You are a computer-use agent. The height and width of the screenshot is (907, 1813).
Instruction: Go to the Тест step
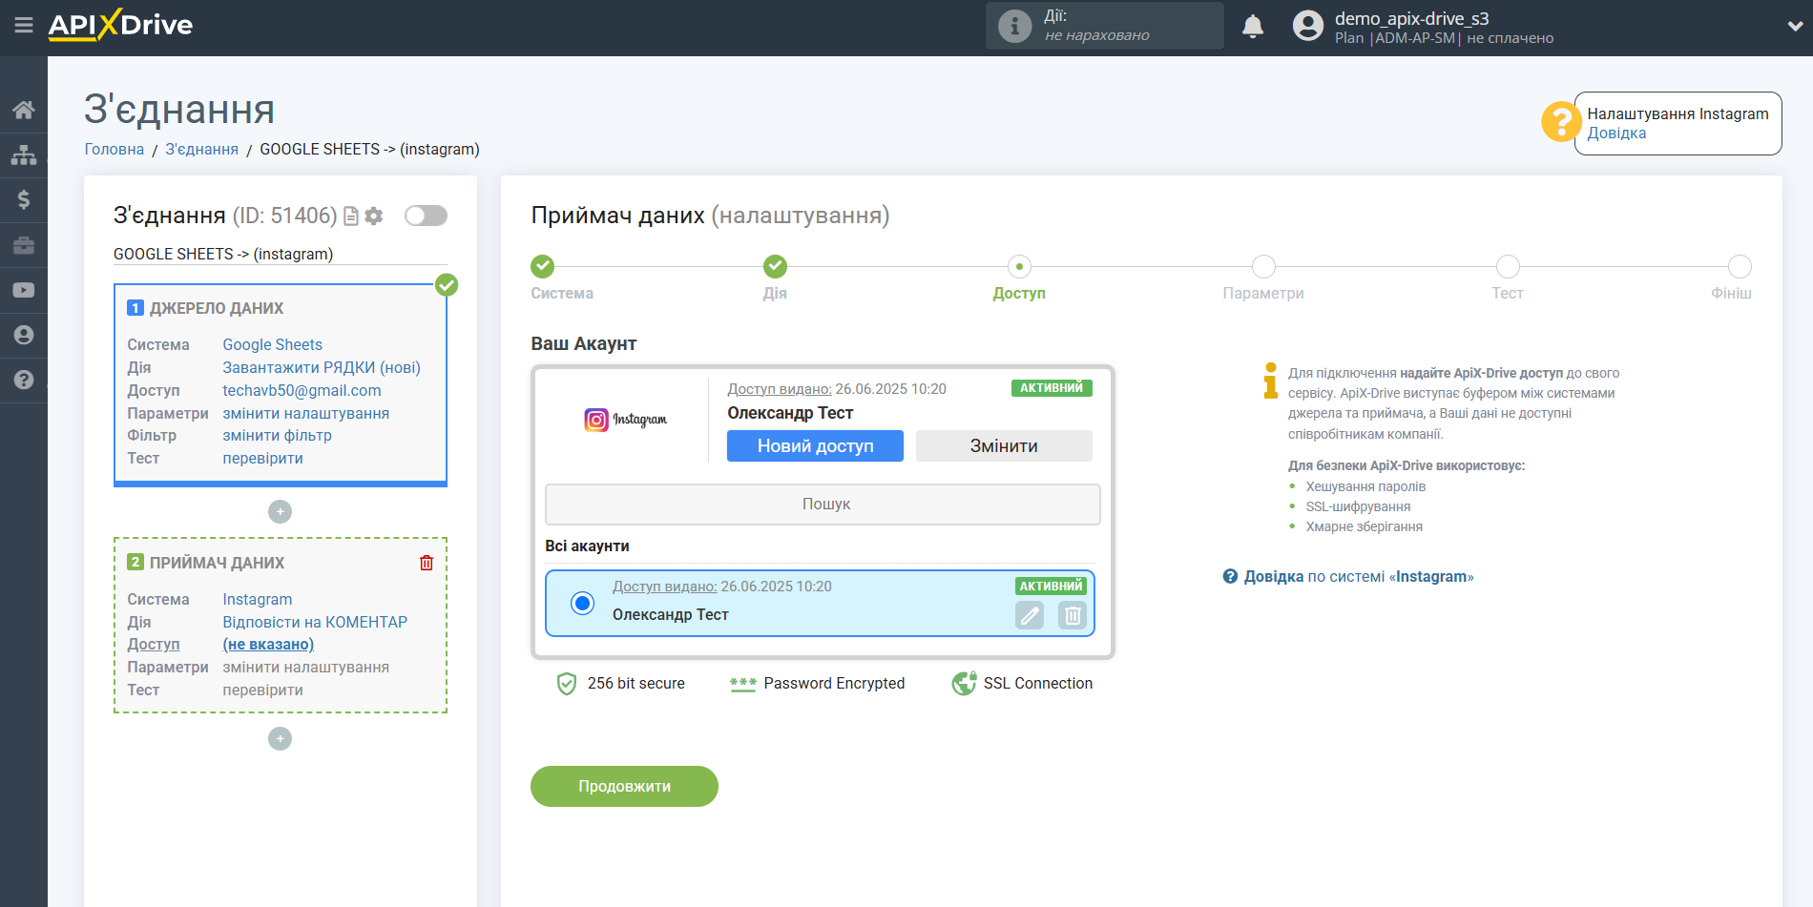[x=1508, y=266]
